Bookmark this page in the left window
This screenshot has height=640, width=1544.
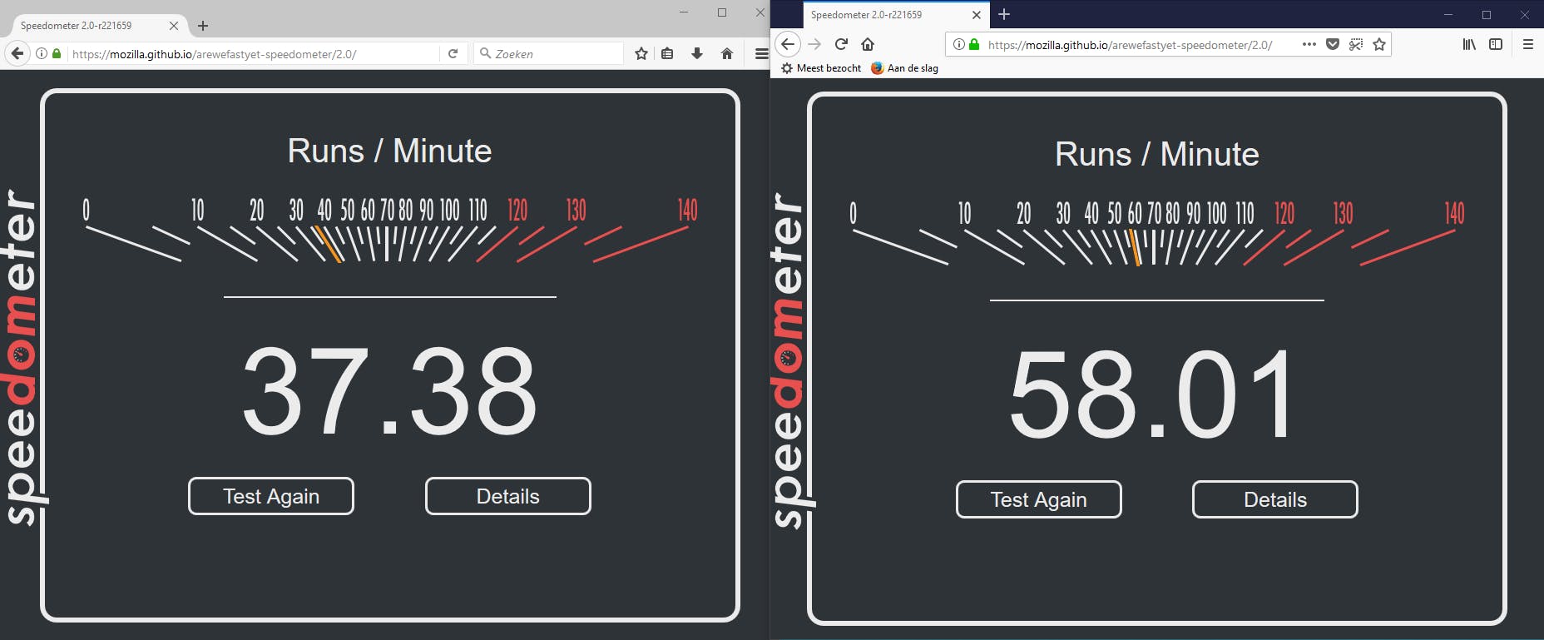(641, 54)
